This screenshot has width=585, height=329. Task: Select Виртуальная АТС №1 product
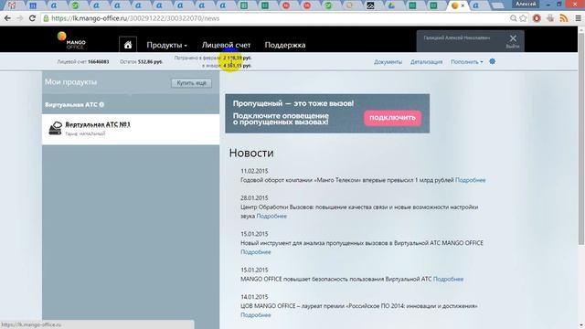(131, 129)
